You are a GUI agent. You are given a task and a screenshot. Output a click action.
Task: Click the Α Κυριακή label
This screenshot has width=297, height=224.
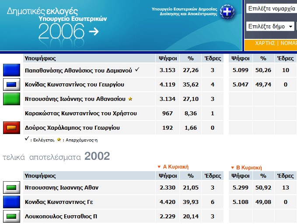tap(175, 167)
